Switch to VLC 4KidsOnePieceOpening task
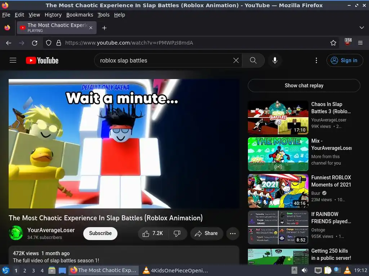This screenshot has height=276, width=369. [x=176, y=270]
